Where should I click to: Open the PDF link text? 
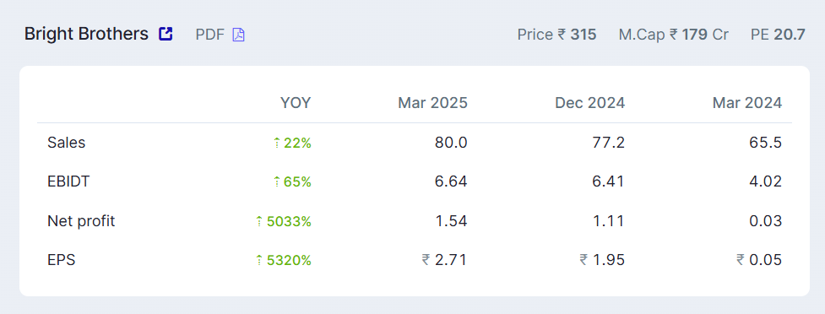(210, 35)
